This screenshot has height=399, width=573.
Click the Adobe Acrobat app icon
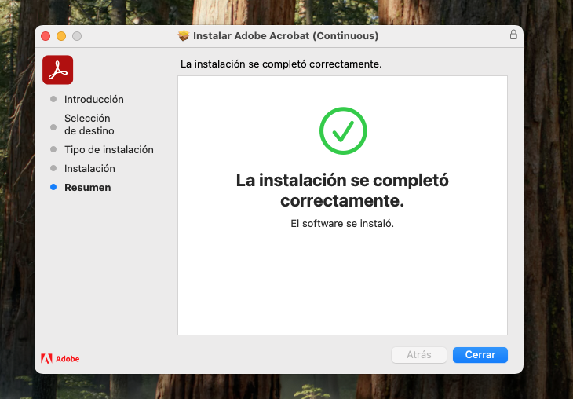58,70
